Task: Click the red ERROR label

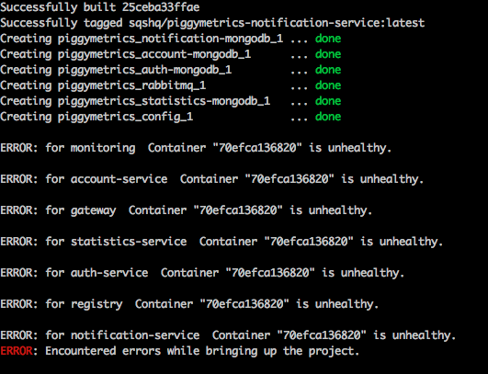Action: click(17, 351)
